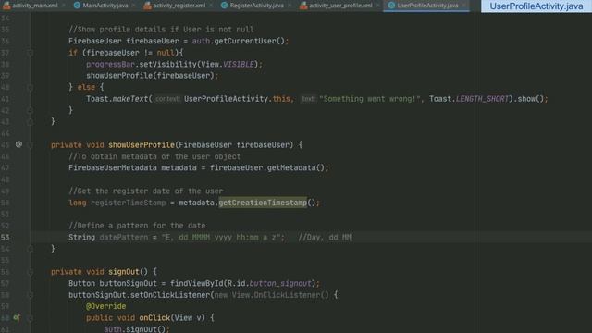Click the progressBar.setVisibility call
This screenshot has height=333, width=592.
point(174,64)
